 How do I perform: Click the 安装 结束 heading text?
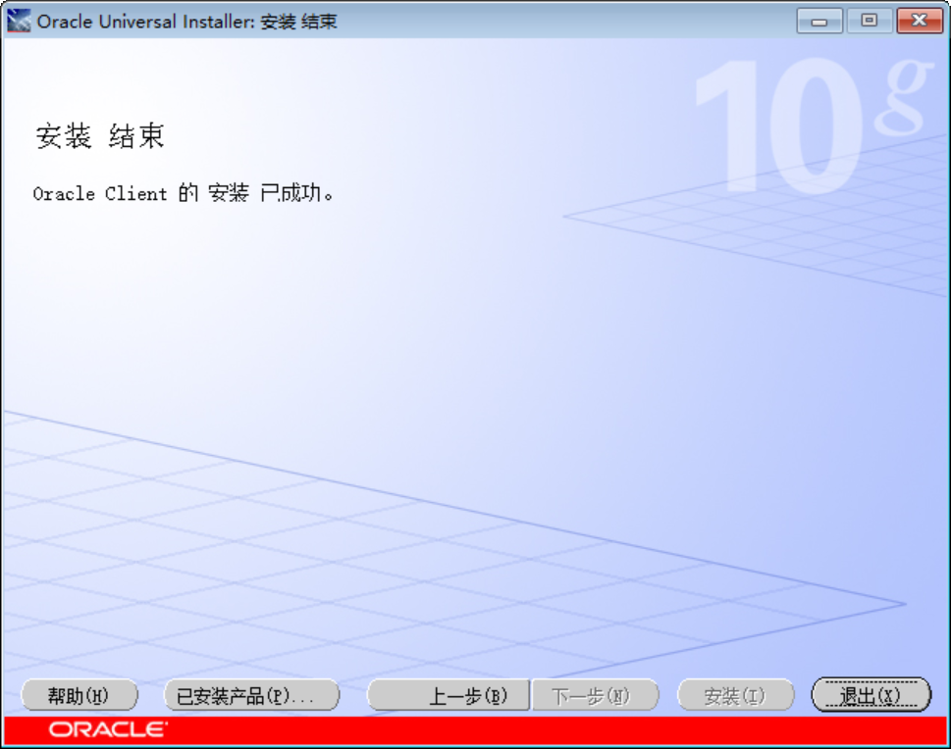point(100,135)
